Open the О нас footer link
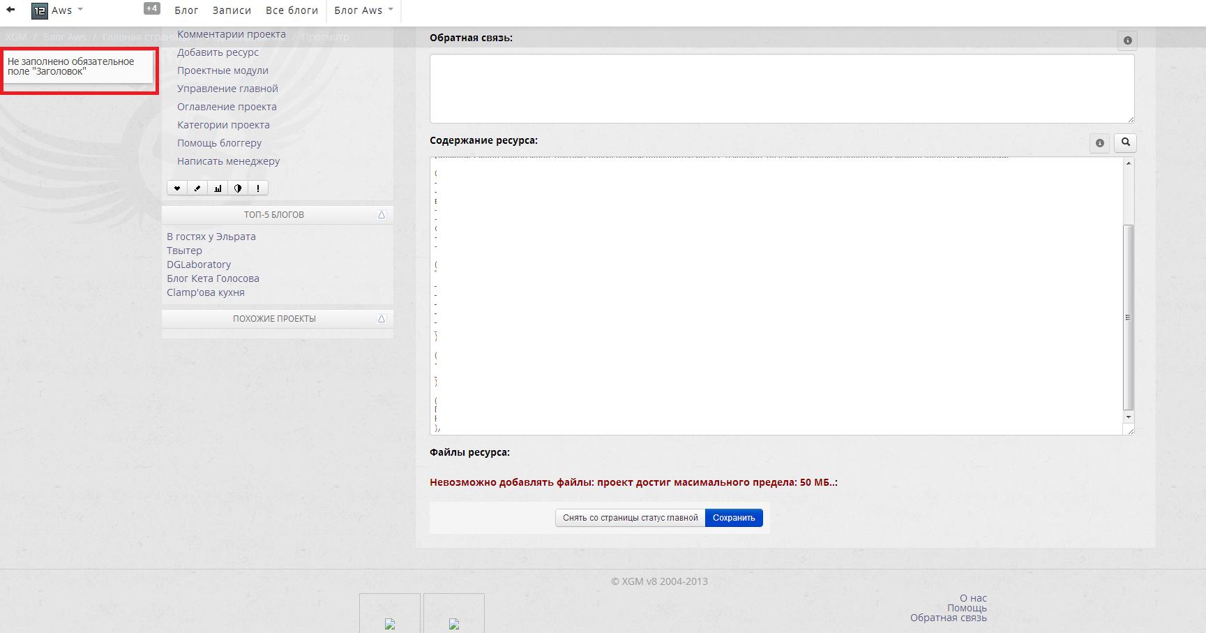Screen dimensions: 1206x633 pyautogui.click(x=973, y=598)
